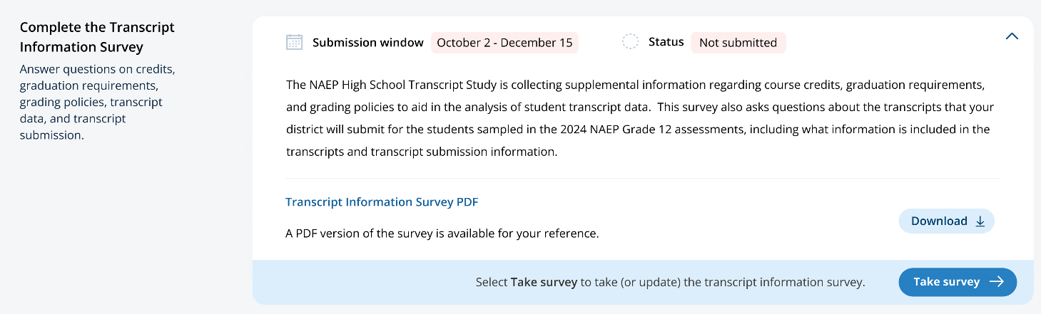Click the Complete the Transcript Information Survey heading
The height and width of the screenshot is (314, 1041).
97,37
